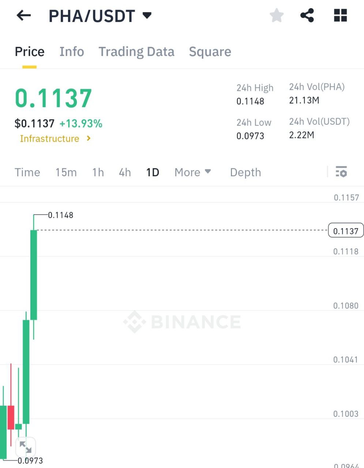Click the 0.1137 current price label
Viewport: 364px width, 468px height.
point(346,231)
